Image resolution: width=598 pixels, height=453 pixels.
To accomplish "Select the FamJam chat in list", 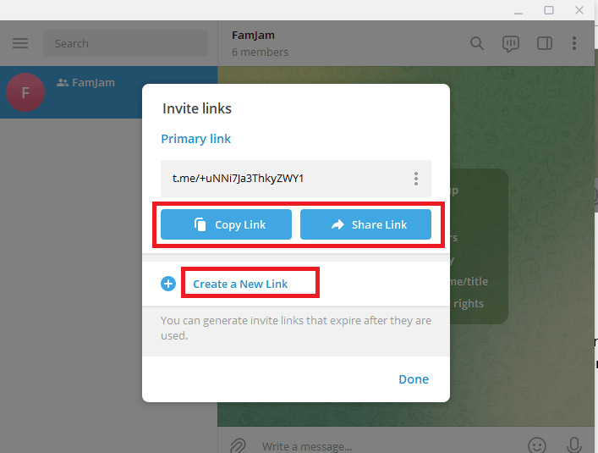I will [x=109, y=92].
